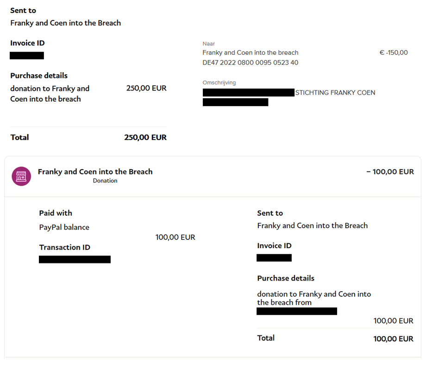The image size is (444, 371).
Task: Click the 250,00 EUR Total amount
Action: tap(145, 137)
